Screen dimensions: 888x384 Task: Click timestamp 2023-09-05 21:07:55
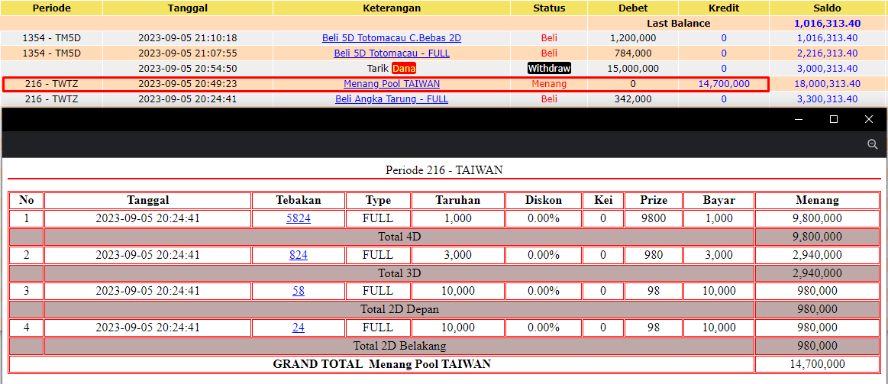click(x=188, y=53)
